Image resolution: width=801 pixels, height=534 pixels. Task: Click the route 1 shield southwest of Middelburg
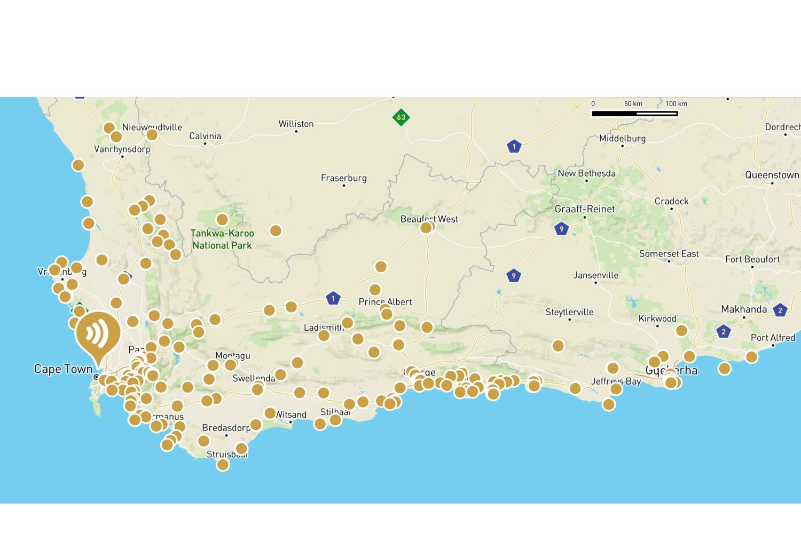coord(514,146)
